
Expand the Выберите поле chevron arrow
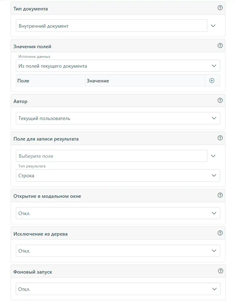213,156
